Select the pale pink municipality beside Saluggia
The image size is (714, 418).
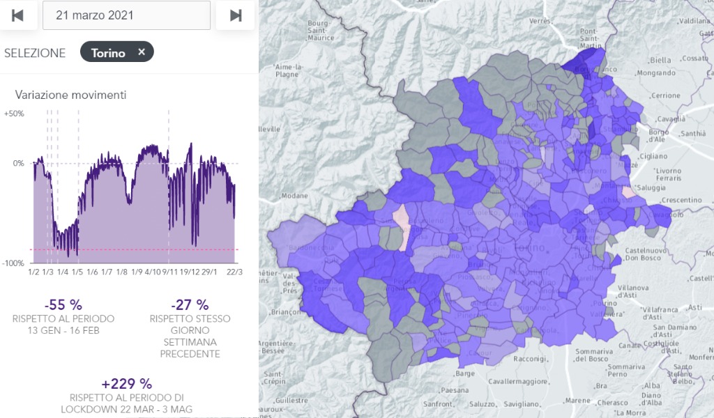[x=629, y=192]
